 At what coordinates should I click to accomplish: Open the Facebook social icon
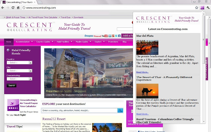[x=119, y=36]
